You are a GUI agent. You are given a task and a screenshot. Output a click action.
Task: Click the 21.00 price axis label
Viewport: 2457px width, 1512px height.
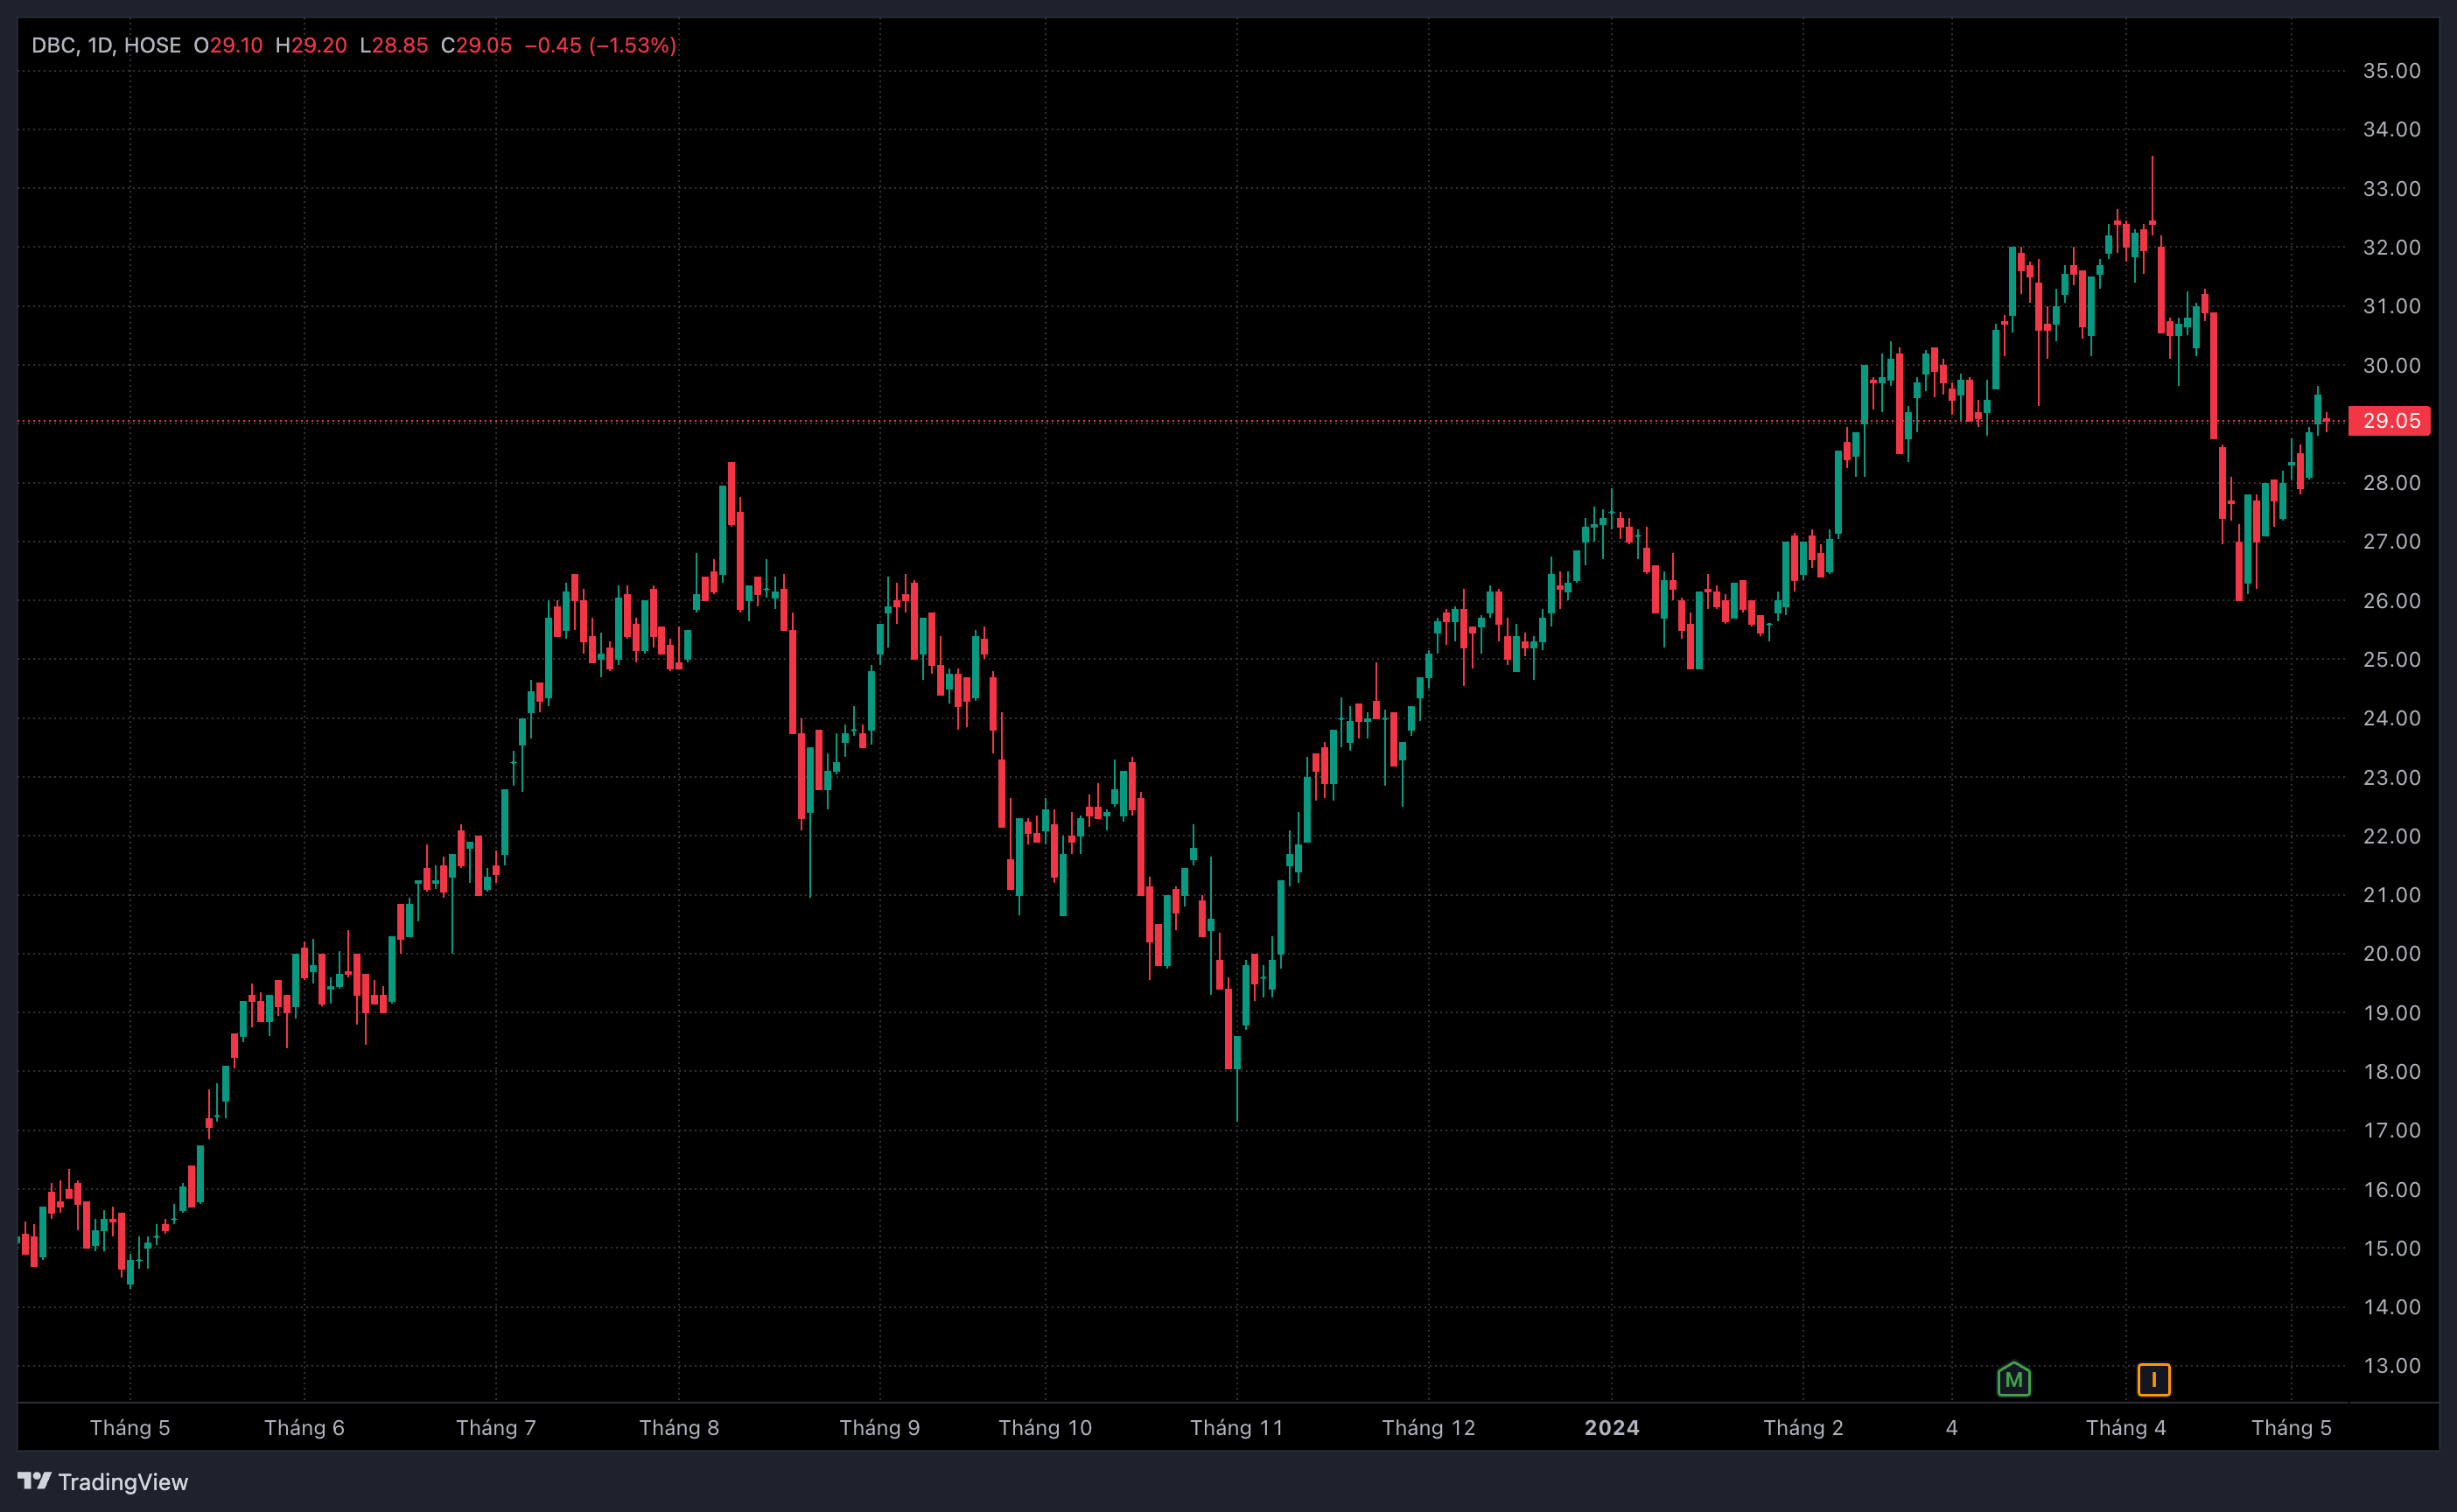pyautogui.click(x=2391, y=895)
